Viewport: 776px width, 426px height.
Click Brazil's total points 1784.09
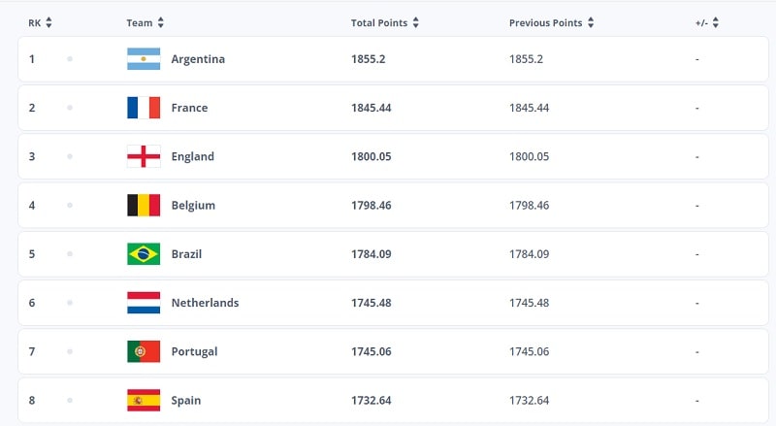pyautogui.click(x=372, y=254)
